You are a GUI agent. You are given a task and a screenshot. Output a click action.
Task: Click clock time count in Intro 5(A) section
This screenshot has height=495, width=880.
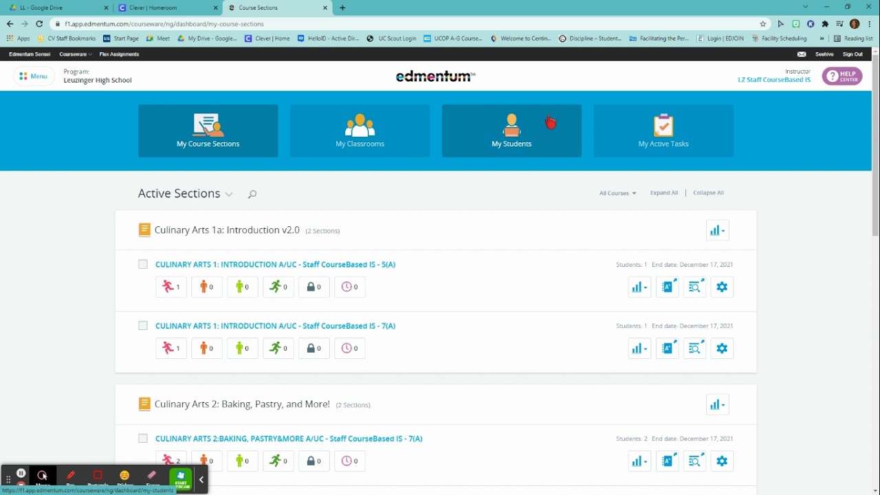(x=350, y=287)
